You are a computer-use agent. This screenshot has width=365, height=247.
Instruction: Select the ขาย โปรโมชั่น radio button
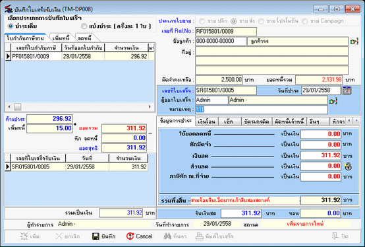tap(261, 21)
